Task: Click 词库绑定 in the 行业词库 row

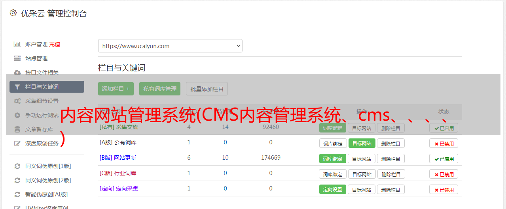Action: (333, 174)
